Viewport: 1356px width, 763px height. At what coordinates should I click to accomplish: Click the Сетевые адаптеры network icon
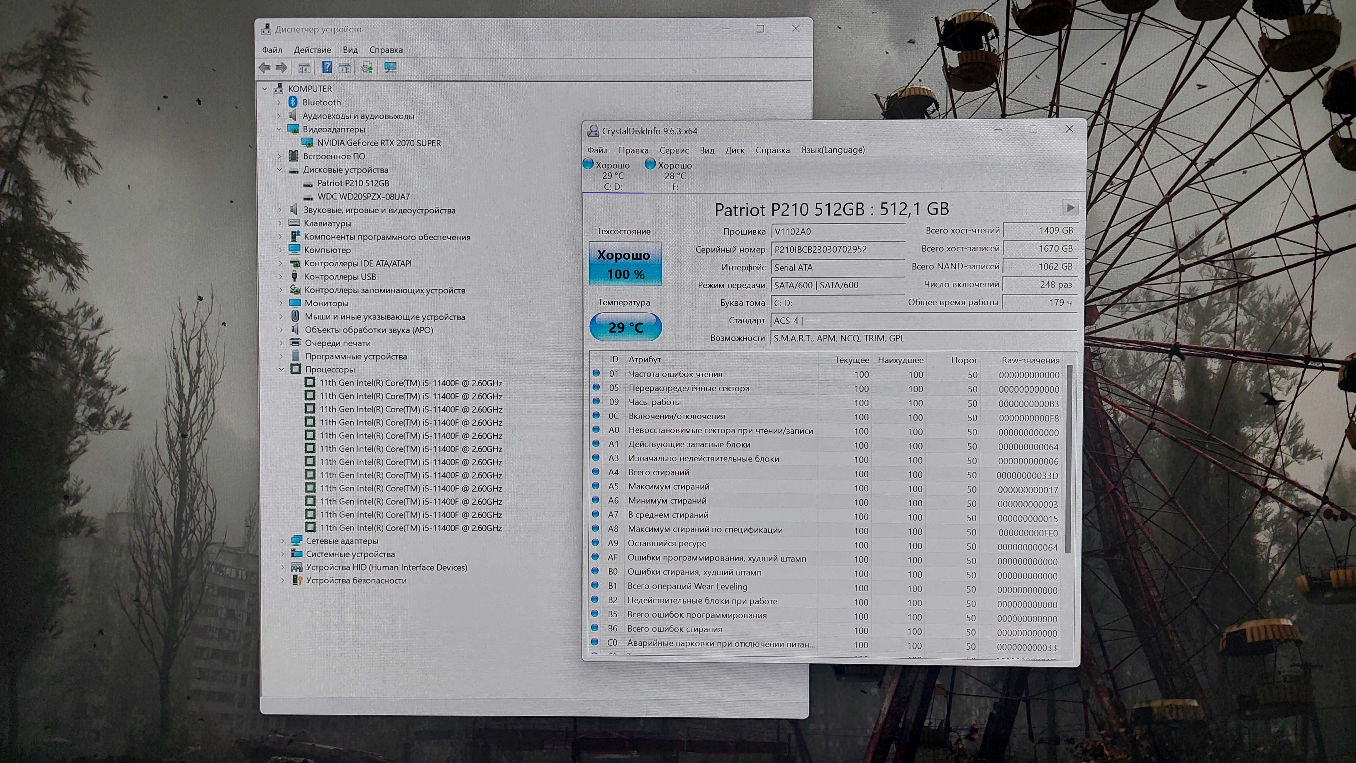click(x=297, y=541)
